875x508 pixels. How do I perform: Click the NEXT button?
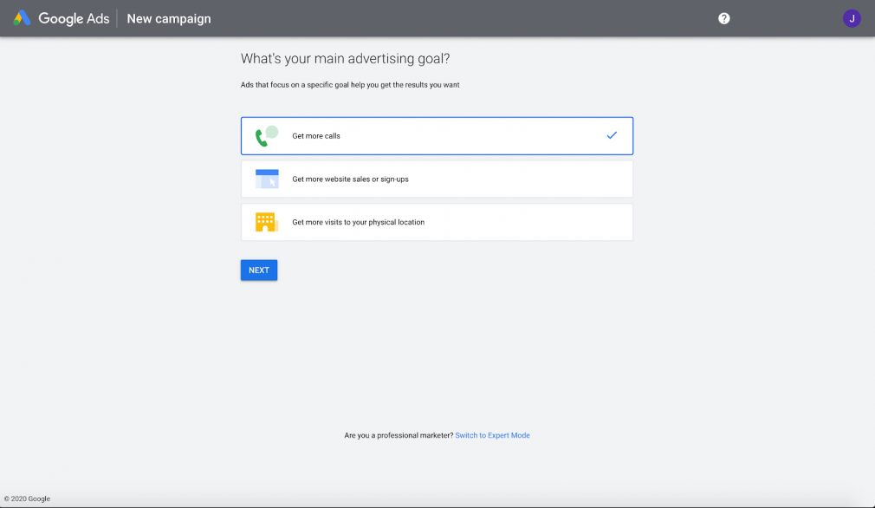[259, 270]
